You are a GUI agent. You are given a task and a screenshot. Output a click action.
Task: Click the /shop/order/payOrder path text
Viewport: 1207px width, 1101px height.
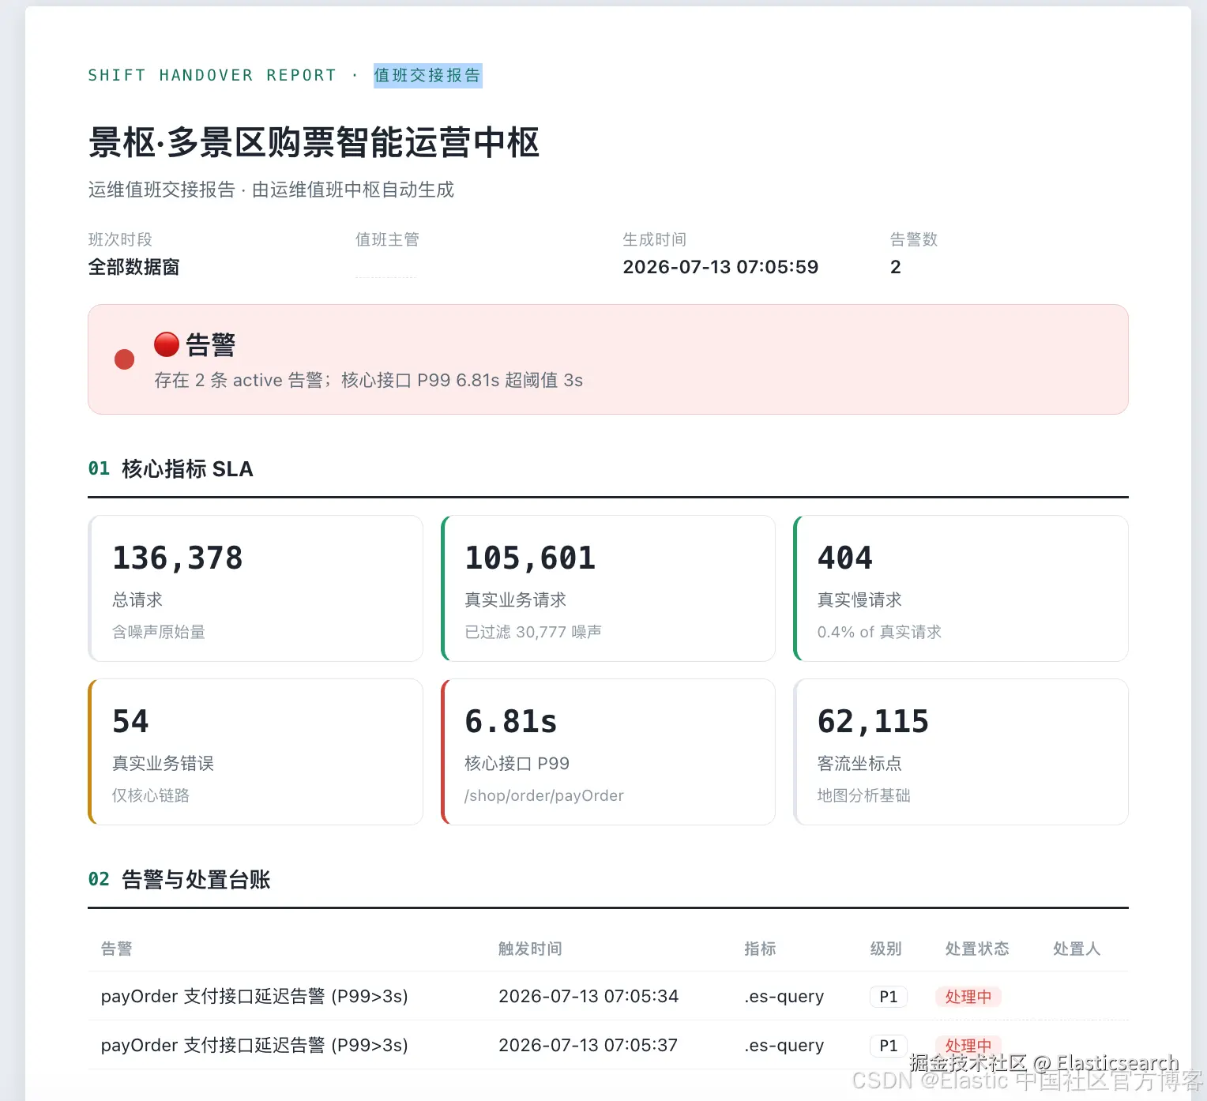544,795
